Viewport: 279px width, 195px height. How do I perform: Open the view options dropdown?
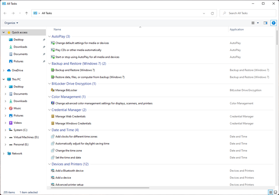click(257, 23)
